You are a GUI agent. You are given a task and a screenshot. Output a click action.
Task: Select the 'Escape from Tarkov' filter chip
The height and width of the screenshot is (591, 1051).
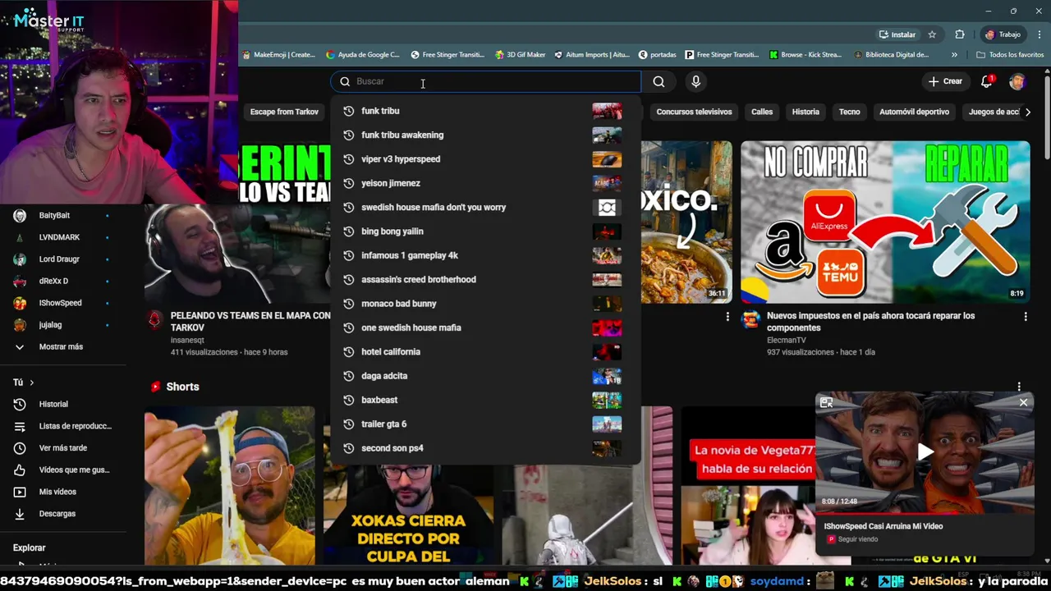pos(284,112)
